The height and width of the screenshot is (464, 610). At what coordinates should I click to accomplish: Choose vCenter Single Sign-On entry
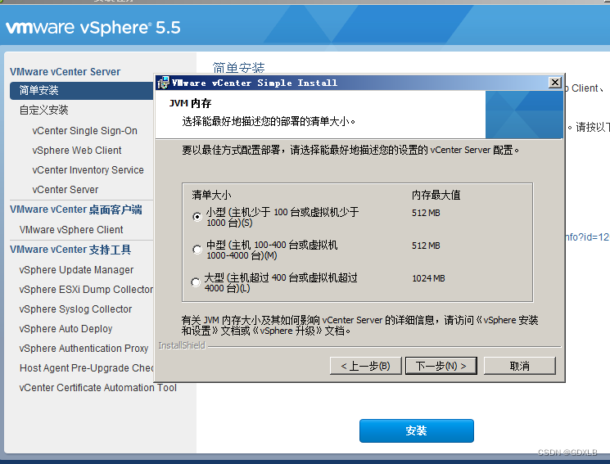(84, 131)
